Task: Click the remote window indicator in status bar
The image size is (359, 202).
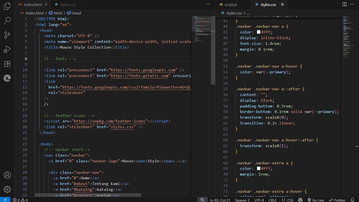Action: tap(5, 200)
